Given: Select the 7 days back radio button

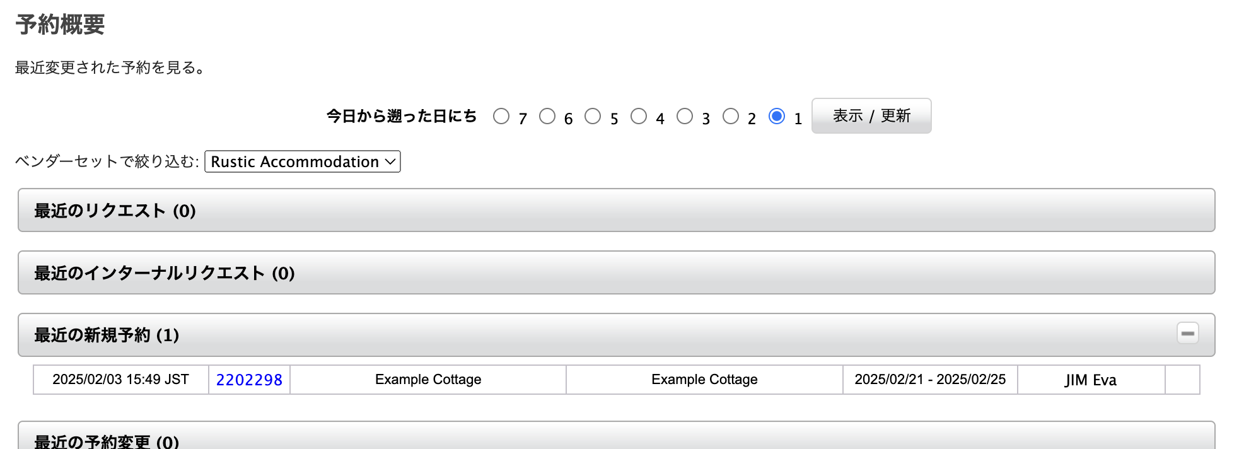Looking at the screenshot, I should pyautogui.click(x=501, y=117).
